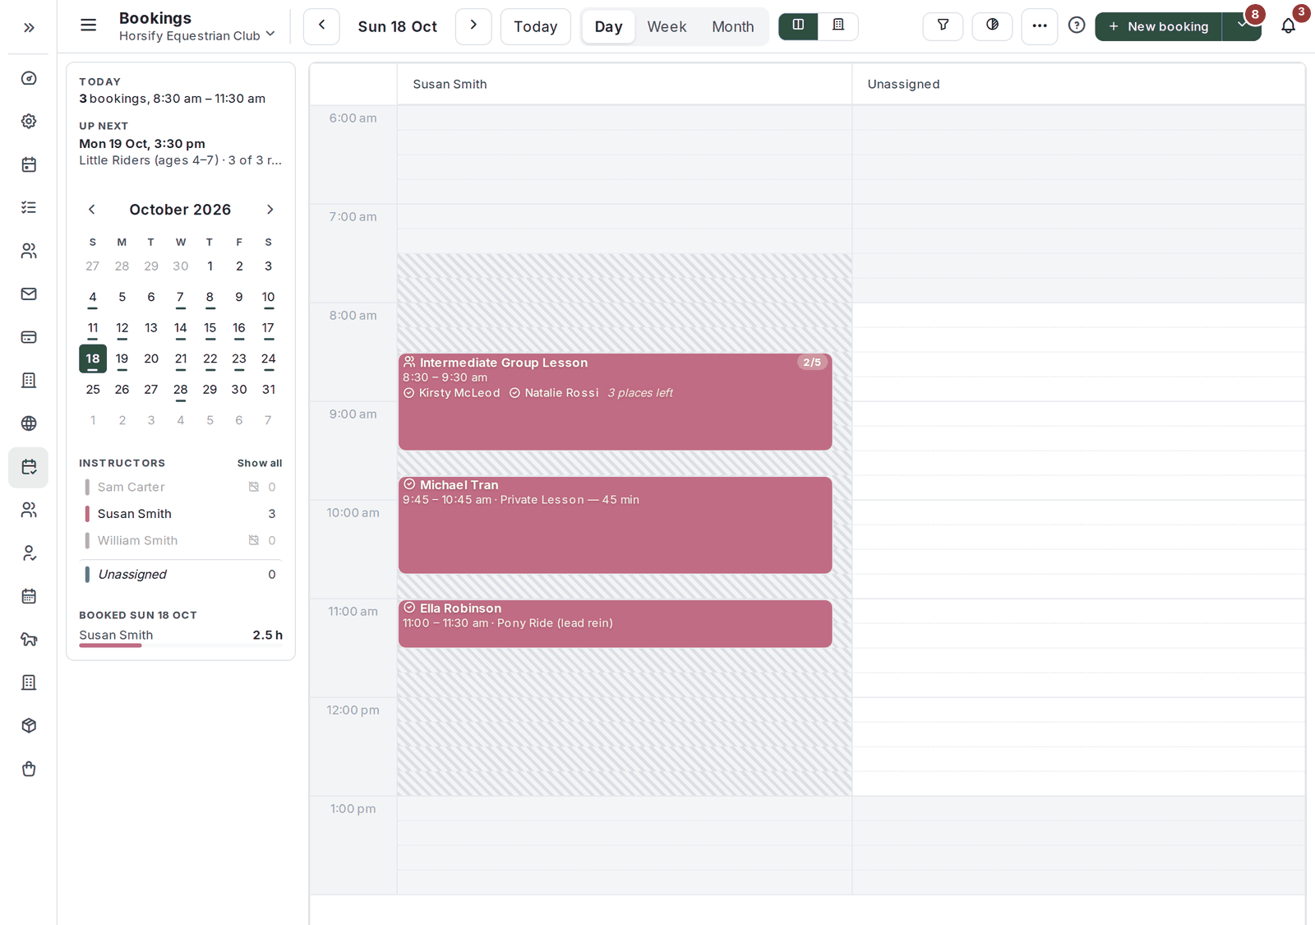This screenshot has height=925, width=1315.
Task: Select the Day view tab
Action: (x=608, y=26)
